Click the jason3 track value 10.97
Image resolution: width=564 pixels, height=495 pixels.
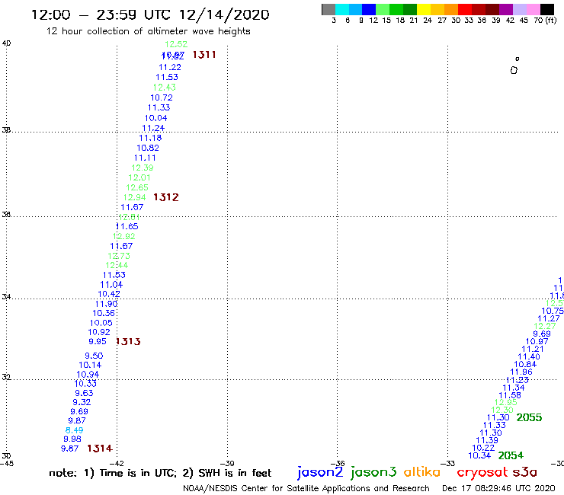(x=537, y=341)
